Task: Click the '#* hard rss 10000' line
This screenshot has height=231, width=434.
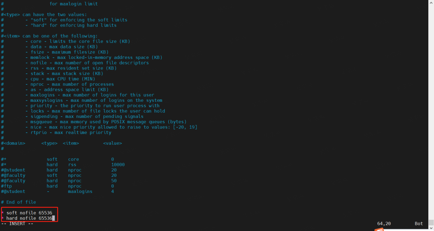Action: tap(63, 165)
